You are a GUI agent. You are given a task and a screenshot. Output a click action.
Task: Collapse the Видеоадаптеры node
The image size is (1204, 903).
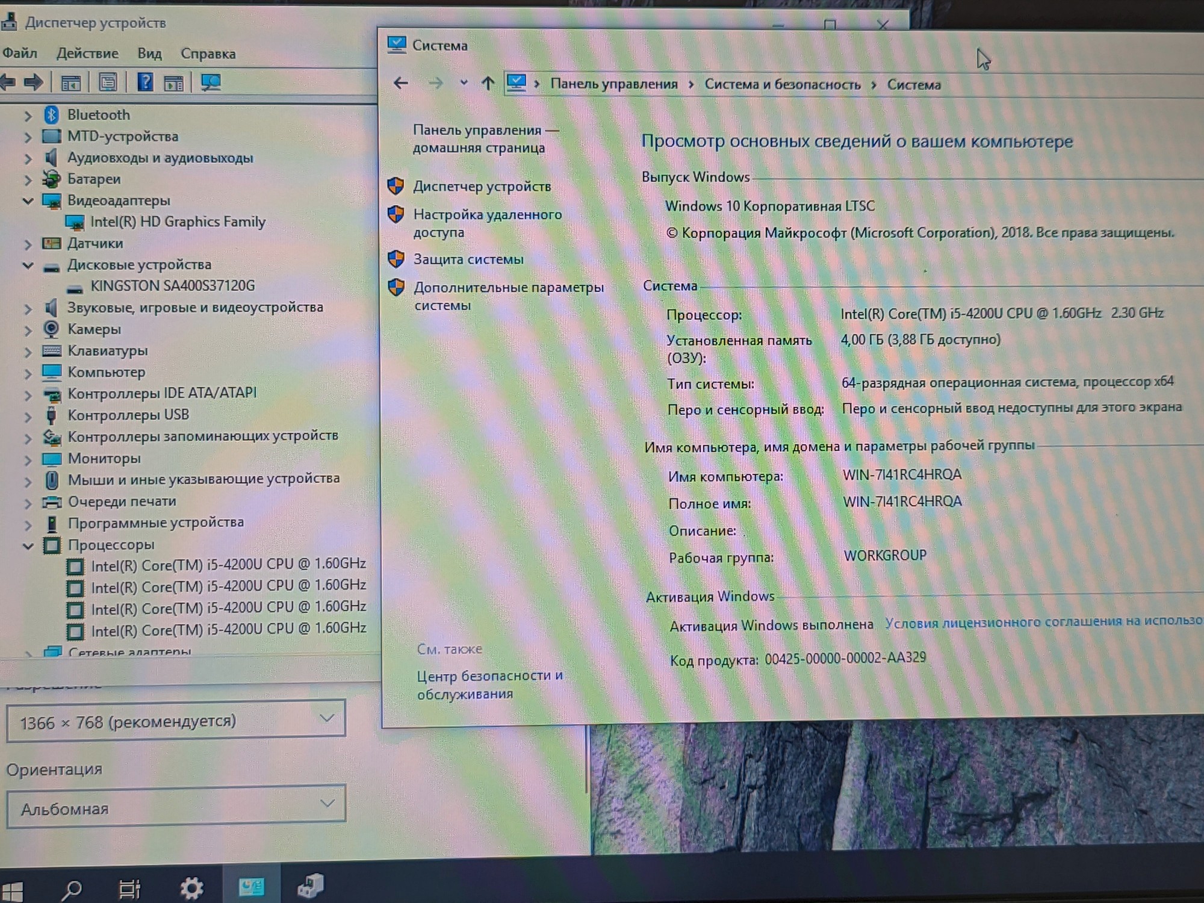coord(28,200)
